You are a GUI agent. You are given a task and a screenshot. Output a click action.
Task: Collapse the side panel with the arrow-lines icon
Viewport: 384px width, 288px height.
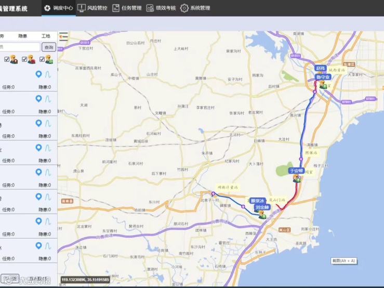pos(63,37)
